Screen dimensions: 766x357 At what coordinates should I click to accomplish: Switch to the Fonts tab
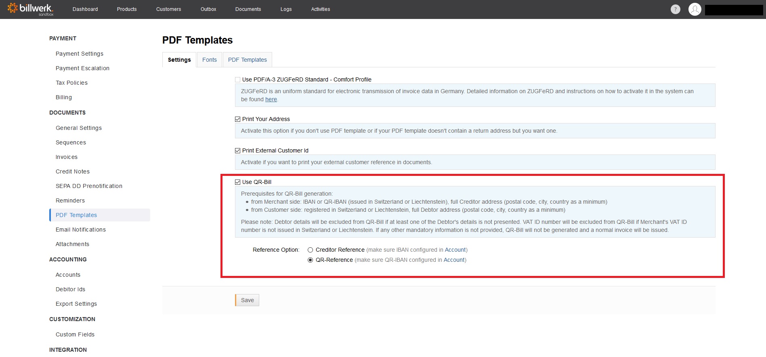(210, 60)
